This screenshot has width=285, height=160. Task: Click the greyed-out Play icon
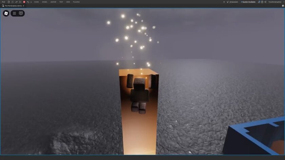20,2
